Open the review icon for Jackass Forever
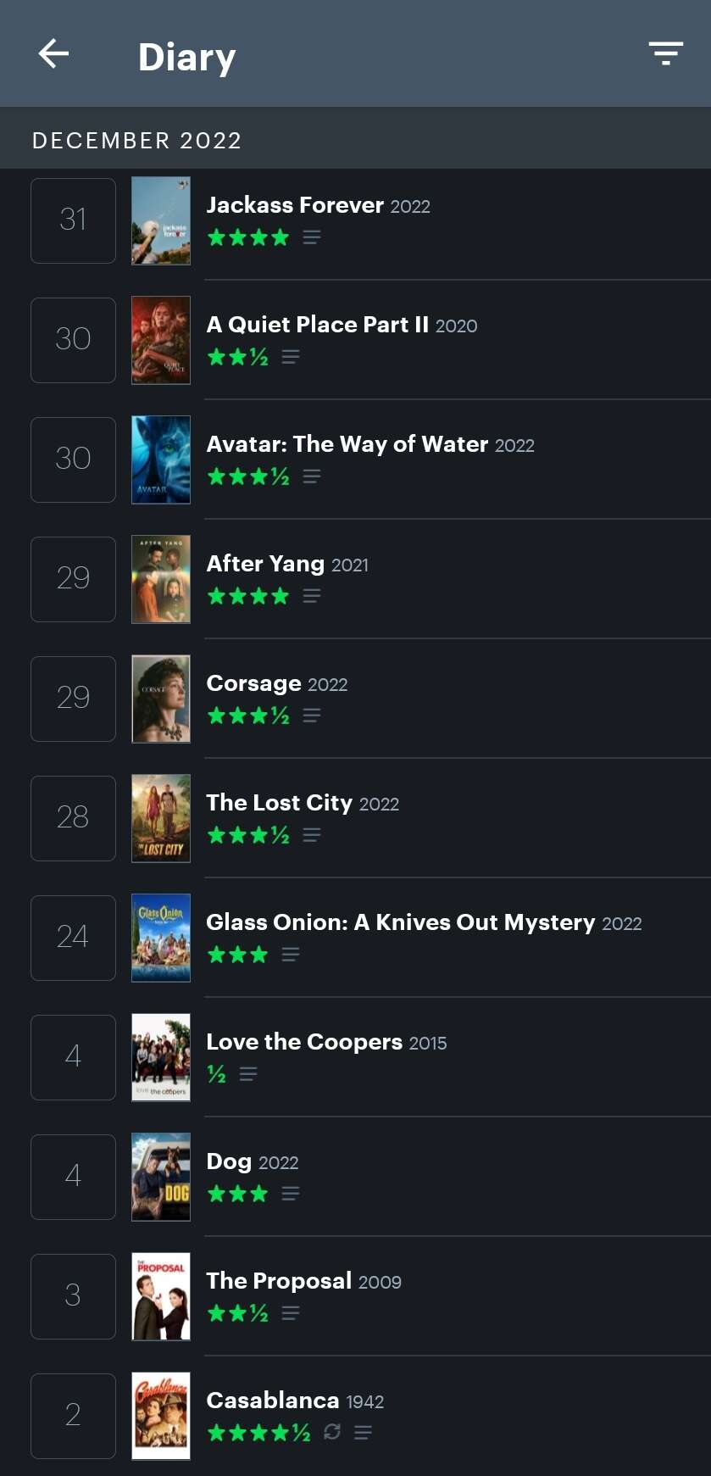 (x=312, y=238)
